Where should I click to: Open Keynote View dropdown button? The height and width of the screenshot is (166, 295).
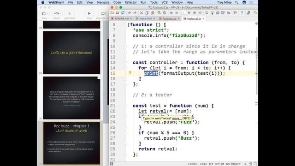45,13
